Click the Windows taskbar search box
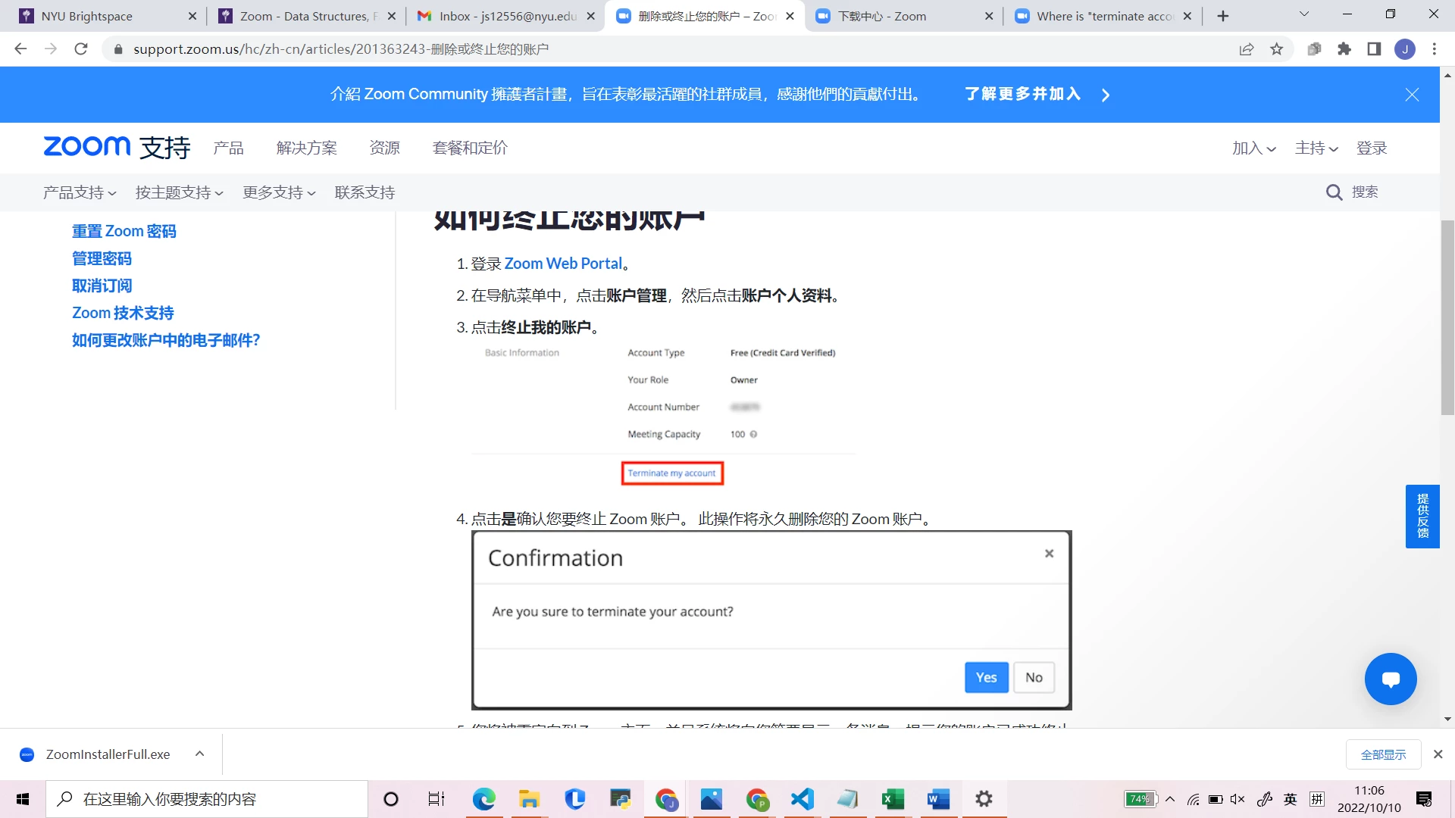Screen dimensions: 1455x818 point(207,799)
